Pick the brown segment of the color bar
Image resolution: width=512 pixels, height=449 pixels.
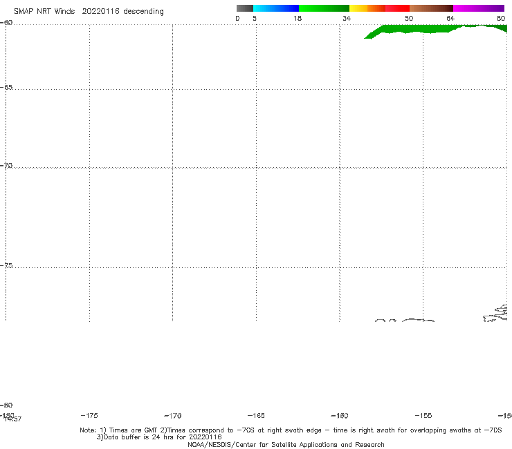click(431, 8)
